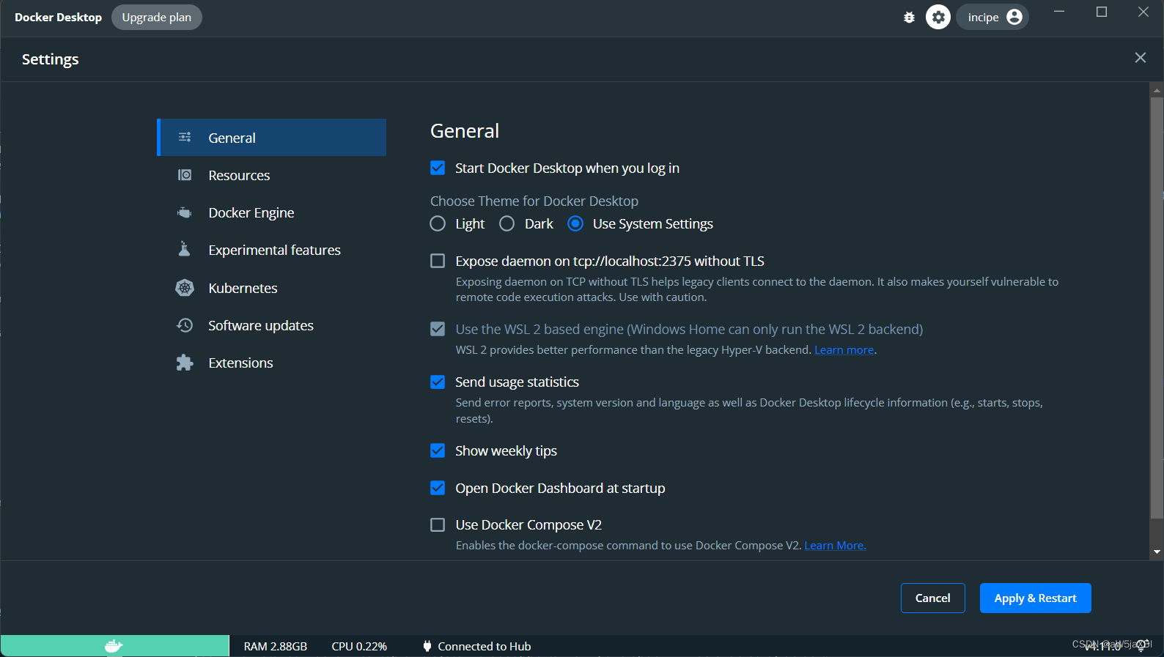Open the Extensions settings section
The image size is (1164, 657).
pos(272,363)
